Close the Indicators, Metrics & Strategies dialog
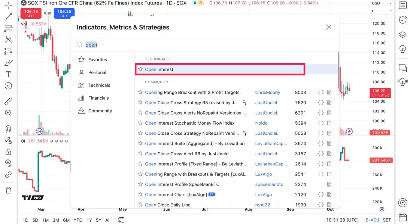Image resolution: width=410 pixels, height=224 pixels. tap(329, 27)
